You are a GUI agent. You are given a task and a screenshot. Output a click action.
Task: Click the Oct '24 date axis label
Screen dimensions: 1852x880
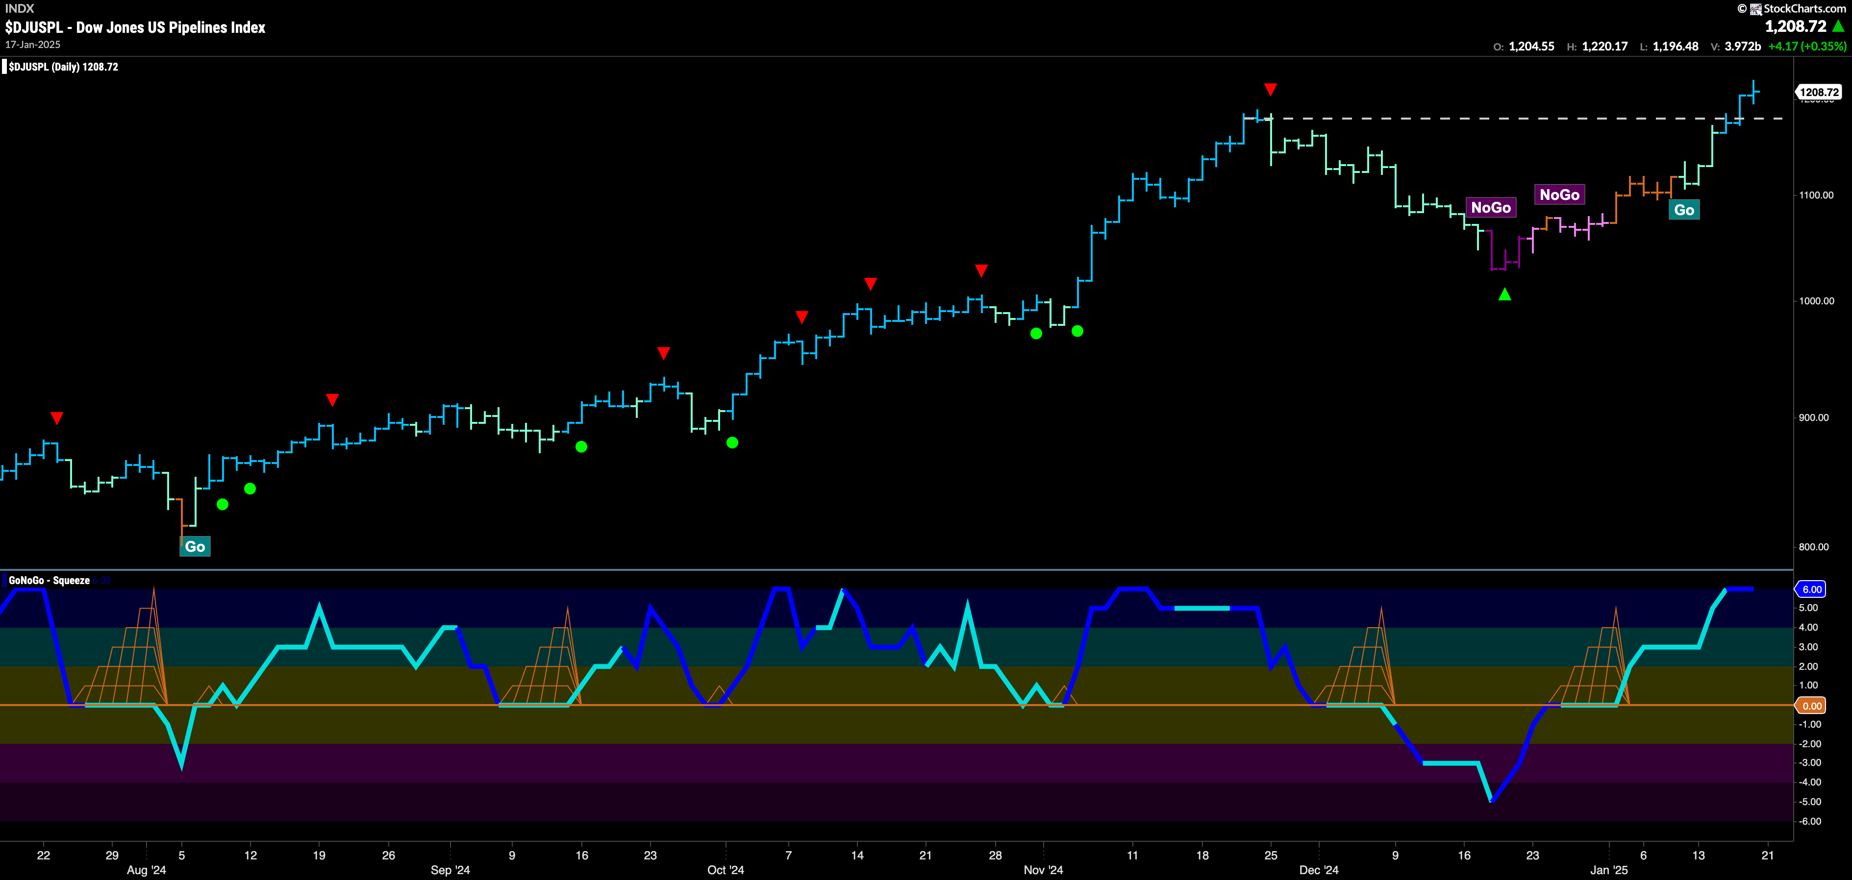(x=726, y=870)
